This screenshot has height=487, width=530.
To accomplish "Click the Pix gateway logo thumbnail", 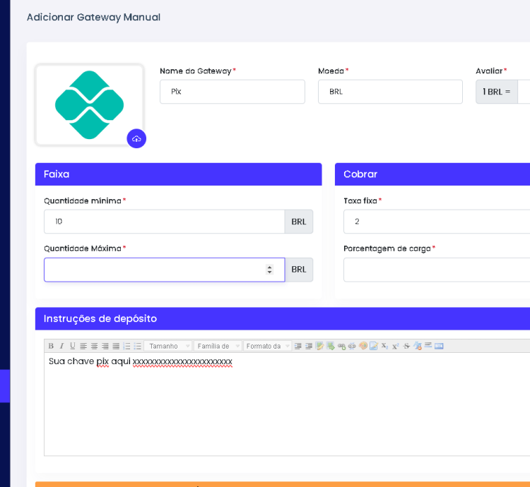I will point(90,105).
